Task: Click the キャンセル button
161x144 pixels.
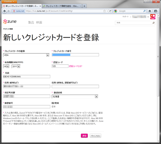Action: click(x=96, y=136)
